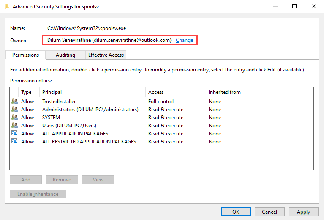Open the Effective Access tab
Viewport: 324px width, 220px height.
click(106, 55)
